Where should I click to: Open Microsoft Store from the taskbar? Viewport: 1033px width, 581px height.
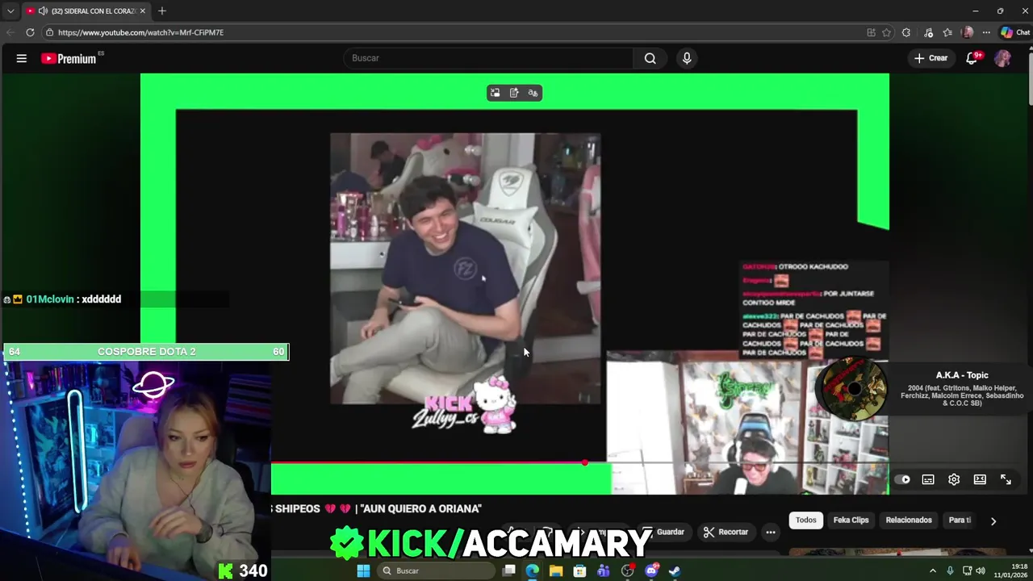pos(579,571)
